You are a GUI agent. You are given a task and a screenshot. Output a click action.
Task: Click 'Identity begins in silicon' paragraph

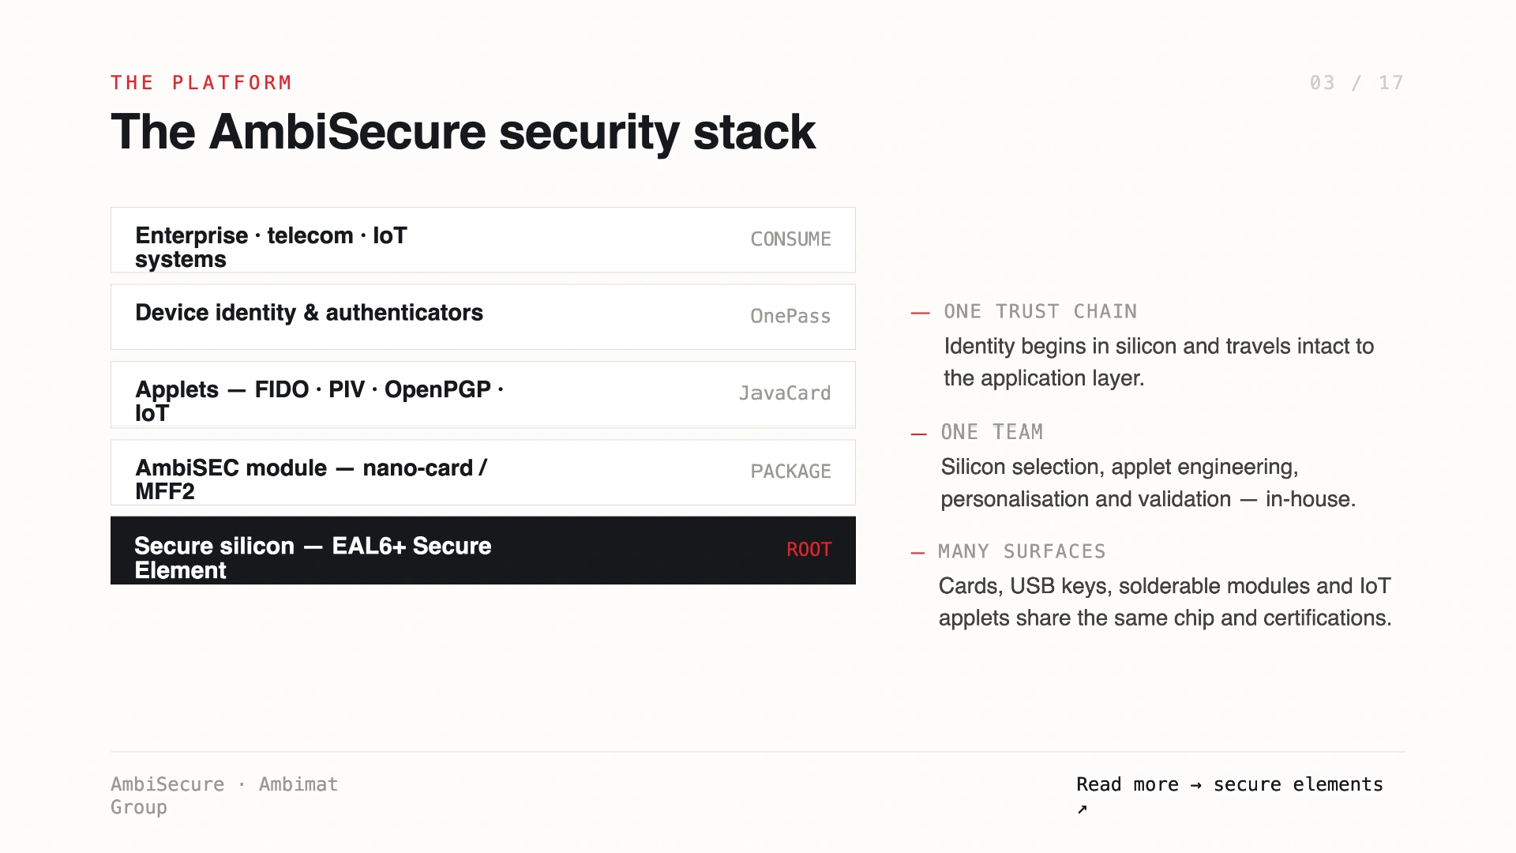click(x=1158, y=362)
